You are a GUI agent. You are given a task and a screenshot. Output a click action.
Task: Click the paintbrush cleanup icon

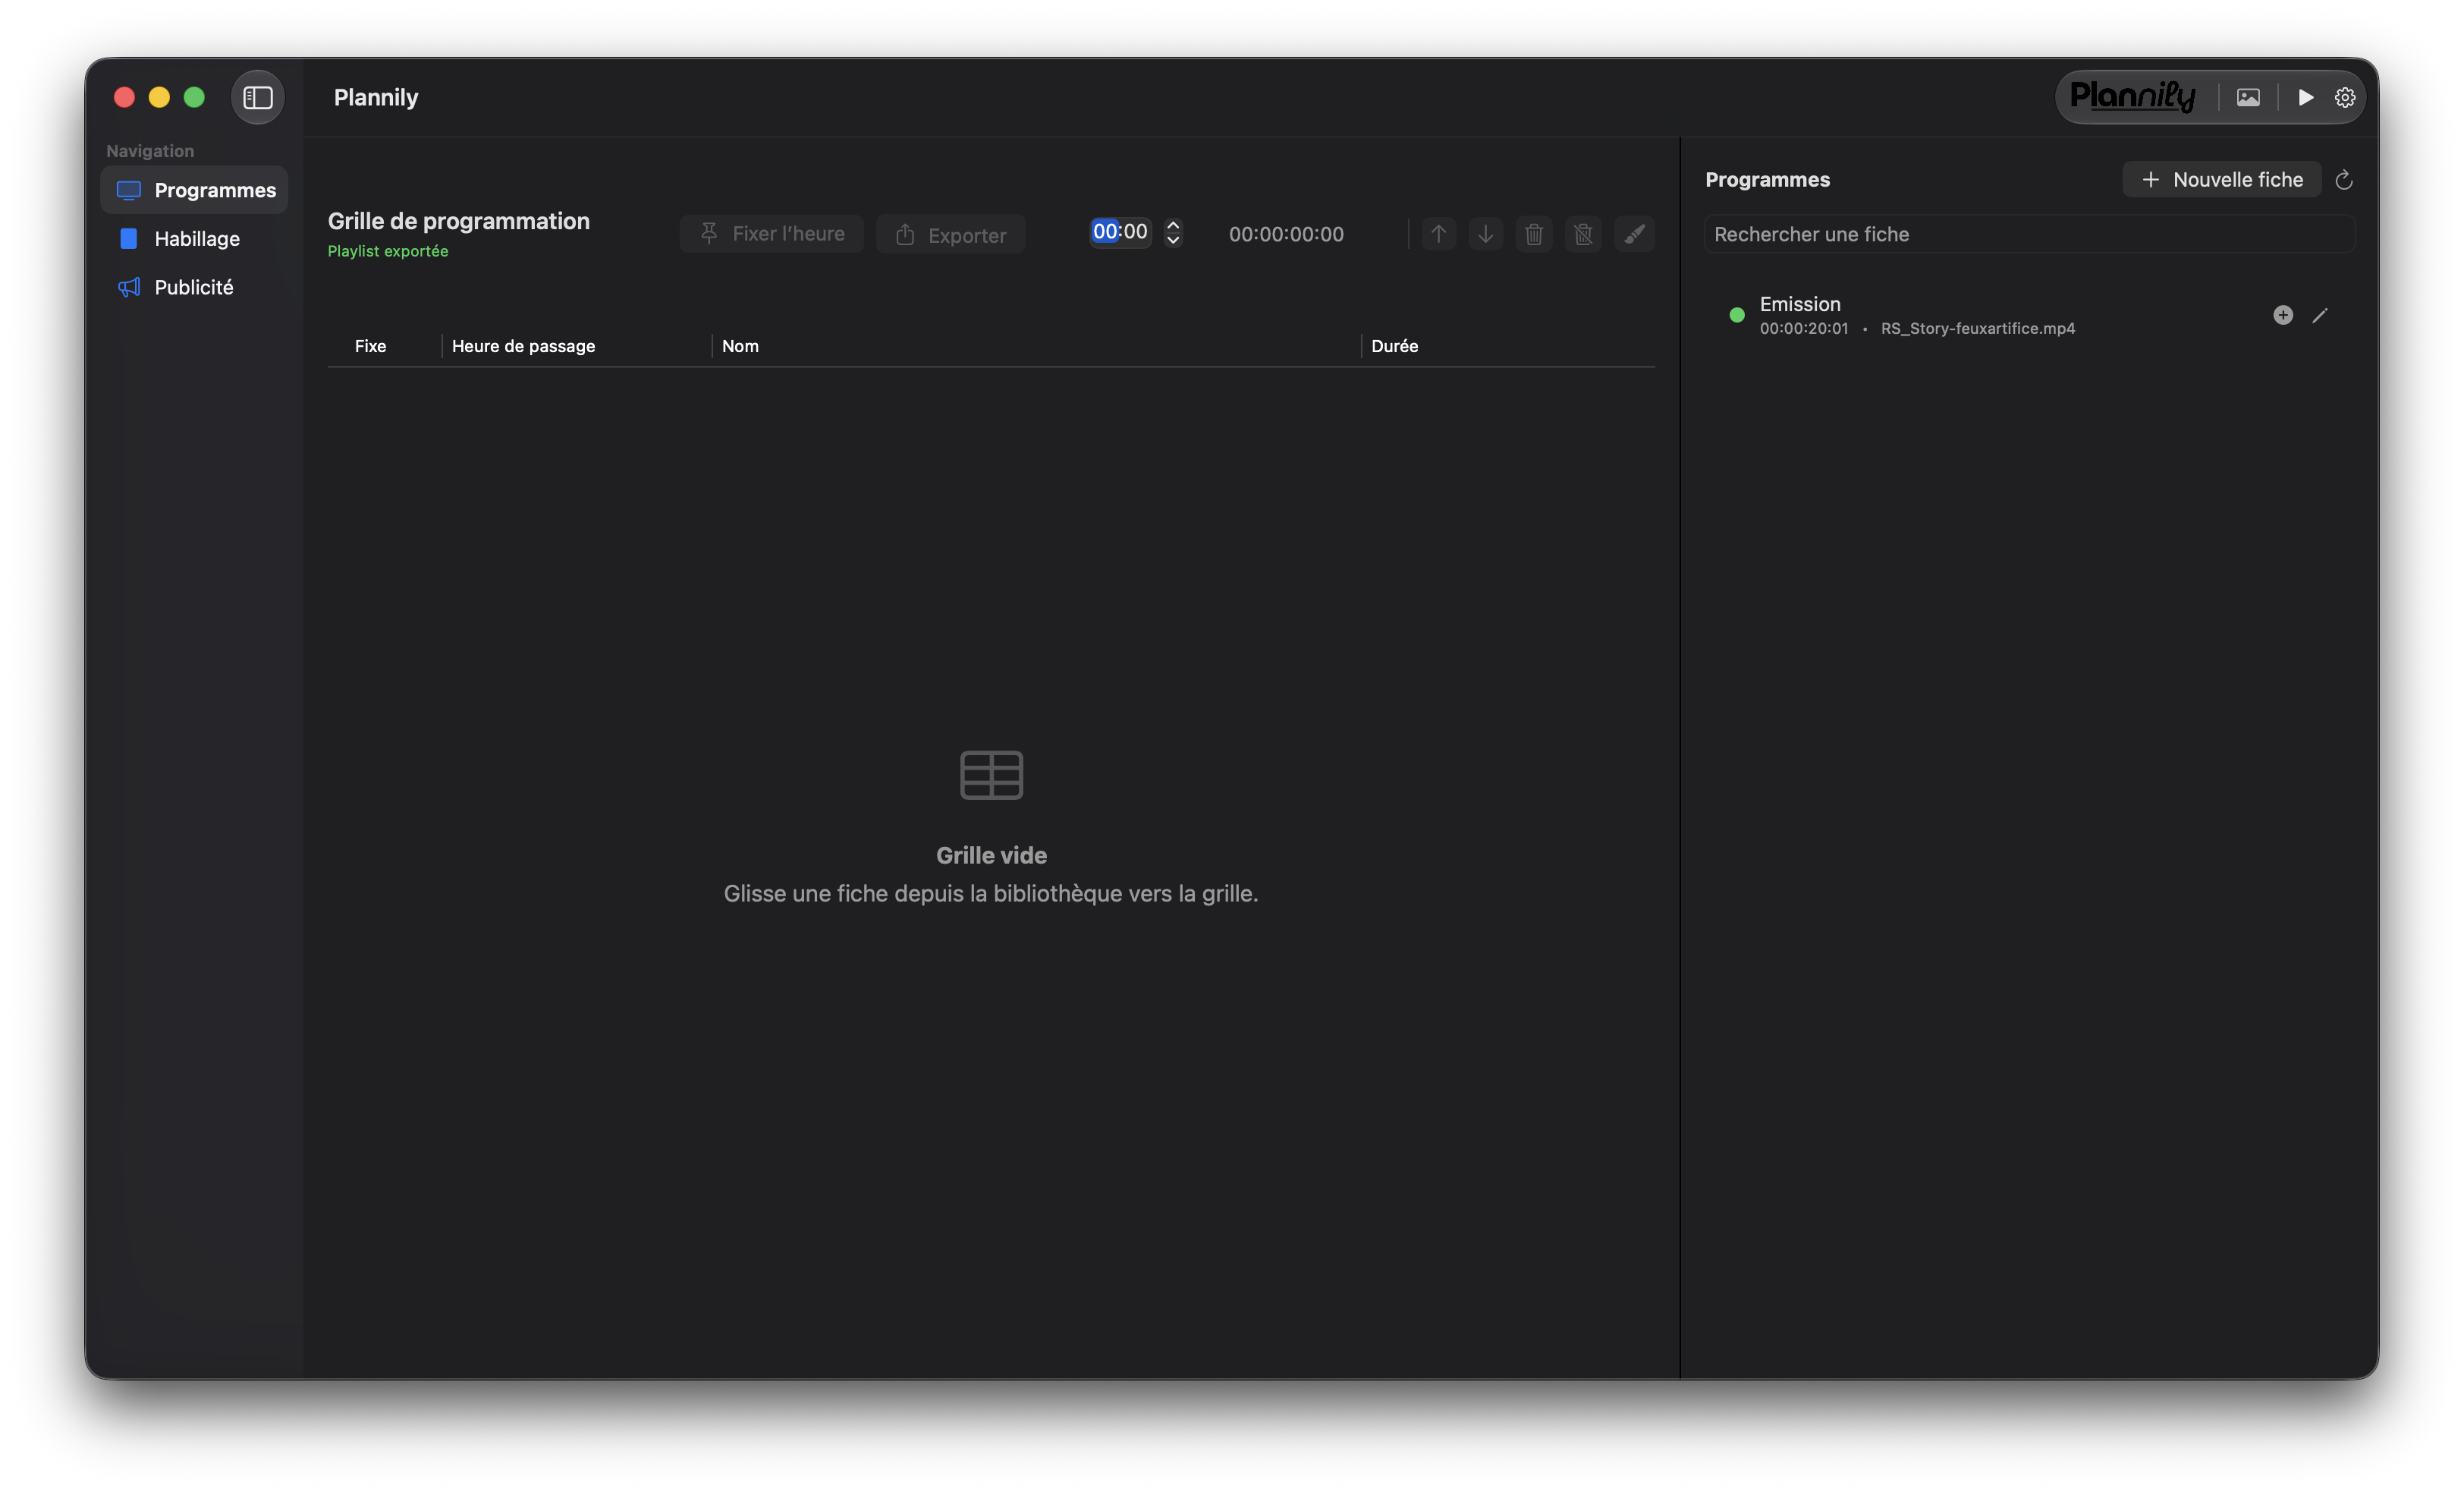pos(1634,235)
